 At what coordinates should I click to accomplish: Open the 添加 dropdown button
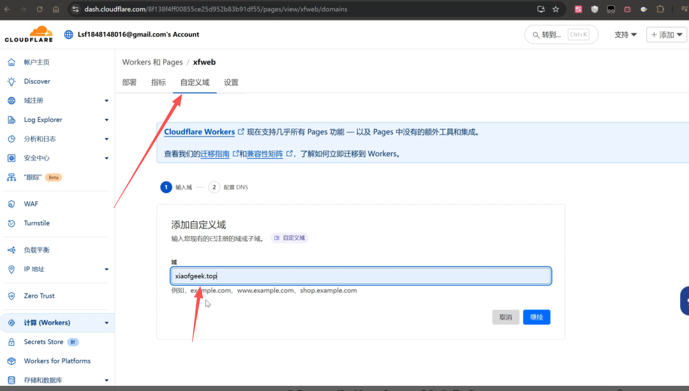(x=666, y=34)
